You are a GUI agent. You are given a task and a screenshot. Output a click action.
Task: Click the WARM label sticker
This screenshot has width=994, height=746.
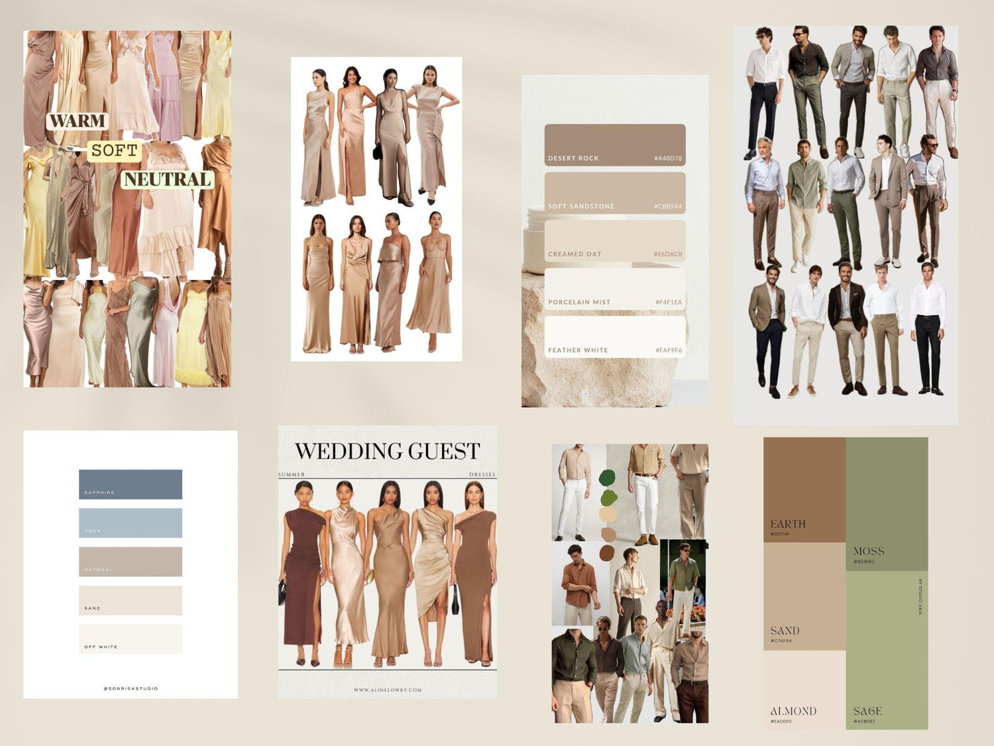[78, 121]
